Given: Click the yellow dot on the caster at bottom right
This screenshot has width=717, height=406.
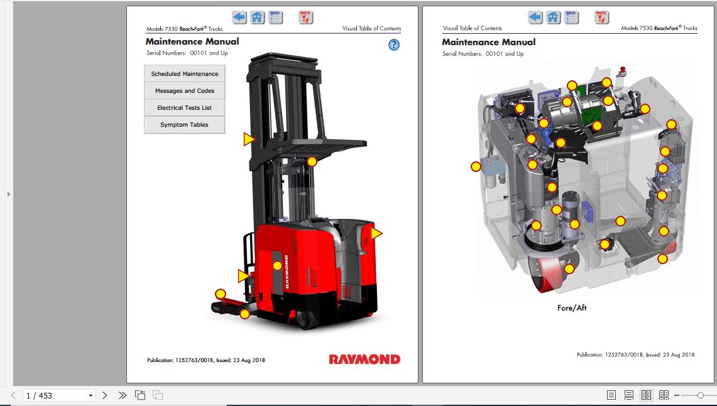Looking at the screenshot, I should tap(662, 259).
